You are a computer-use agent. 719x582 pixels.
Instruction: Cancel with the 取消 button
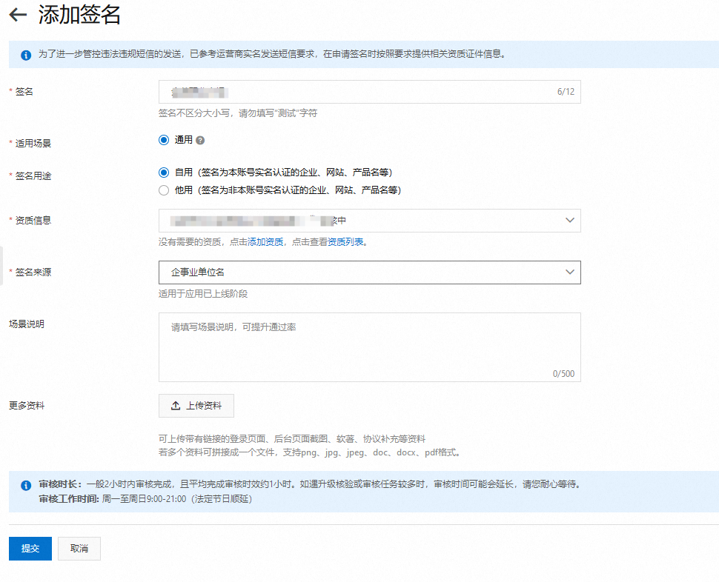click(x=79, y=549)
